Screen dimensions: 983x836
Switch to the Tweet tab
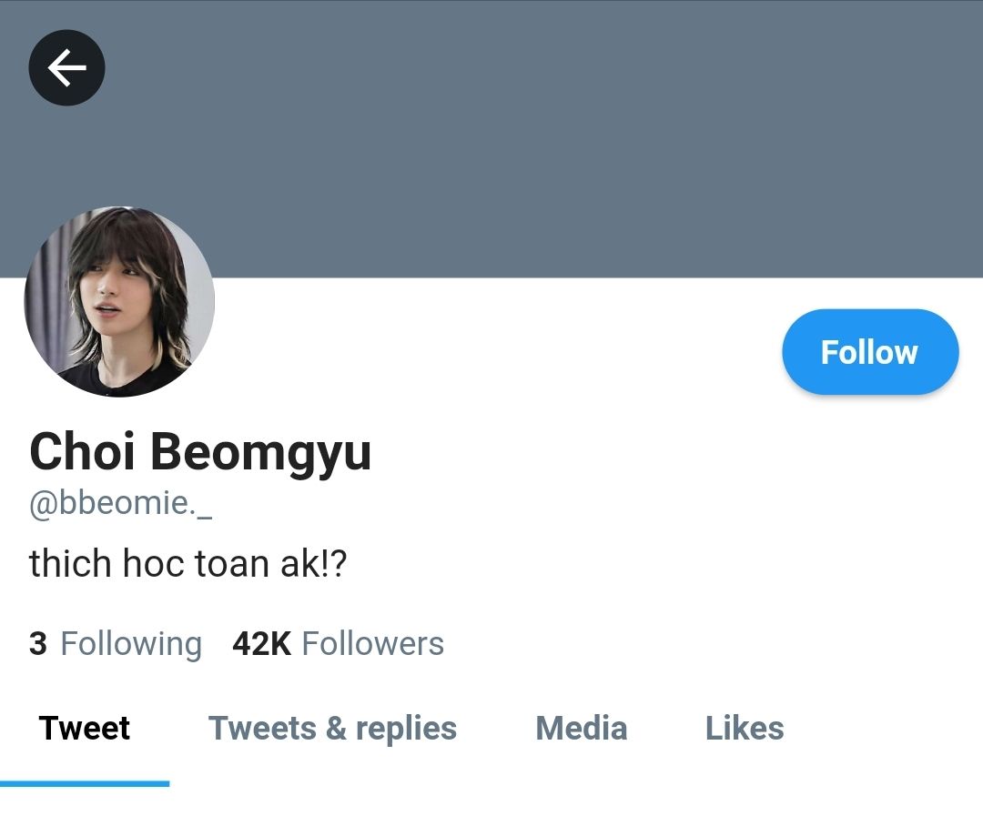coord(85,729)
